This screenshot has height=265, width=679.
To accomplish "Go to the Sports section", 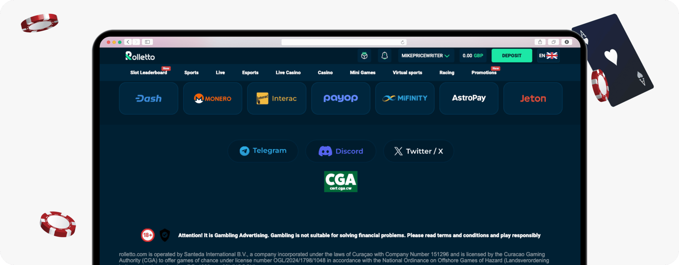I will tap(191, 72).
